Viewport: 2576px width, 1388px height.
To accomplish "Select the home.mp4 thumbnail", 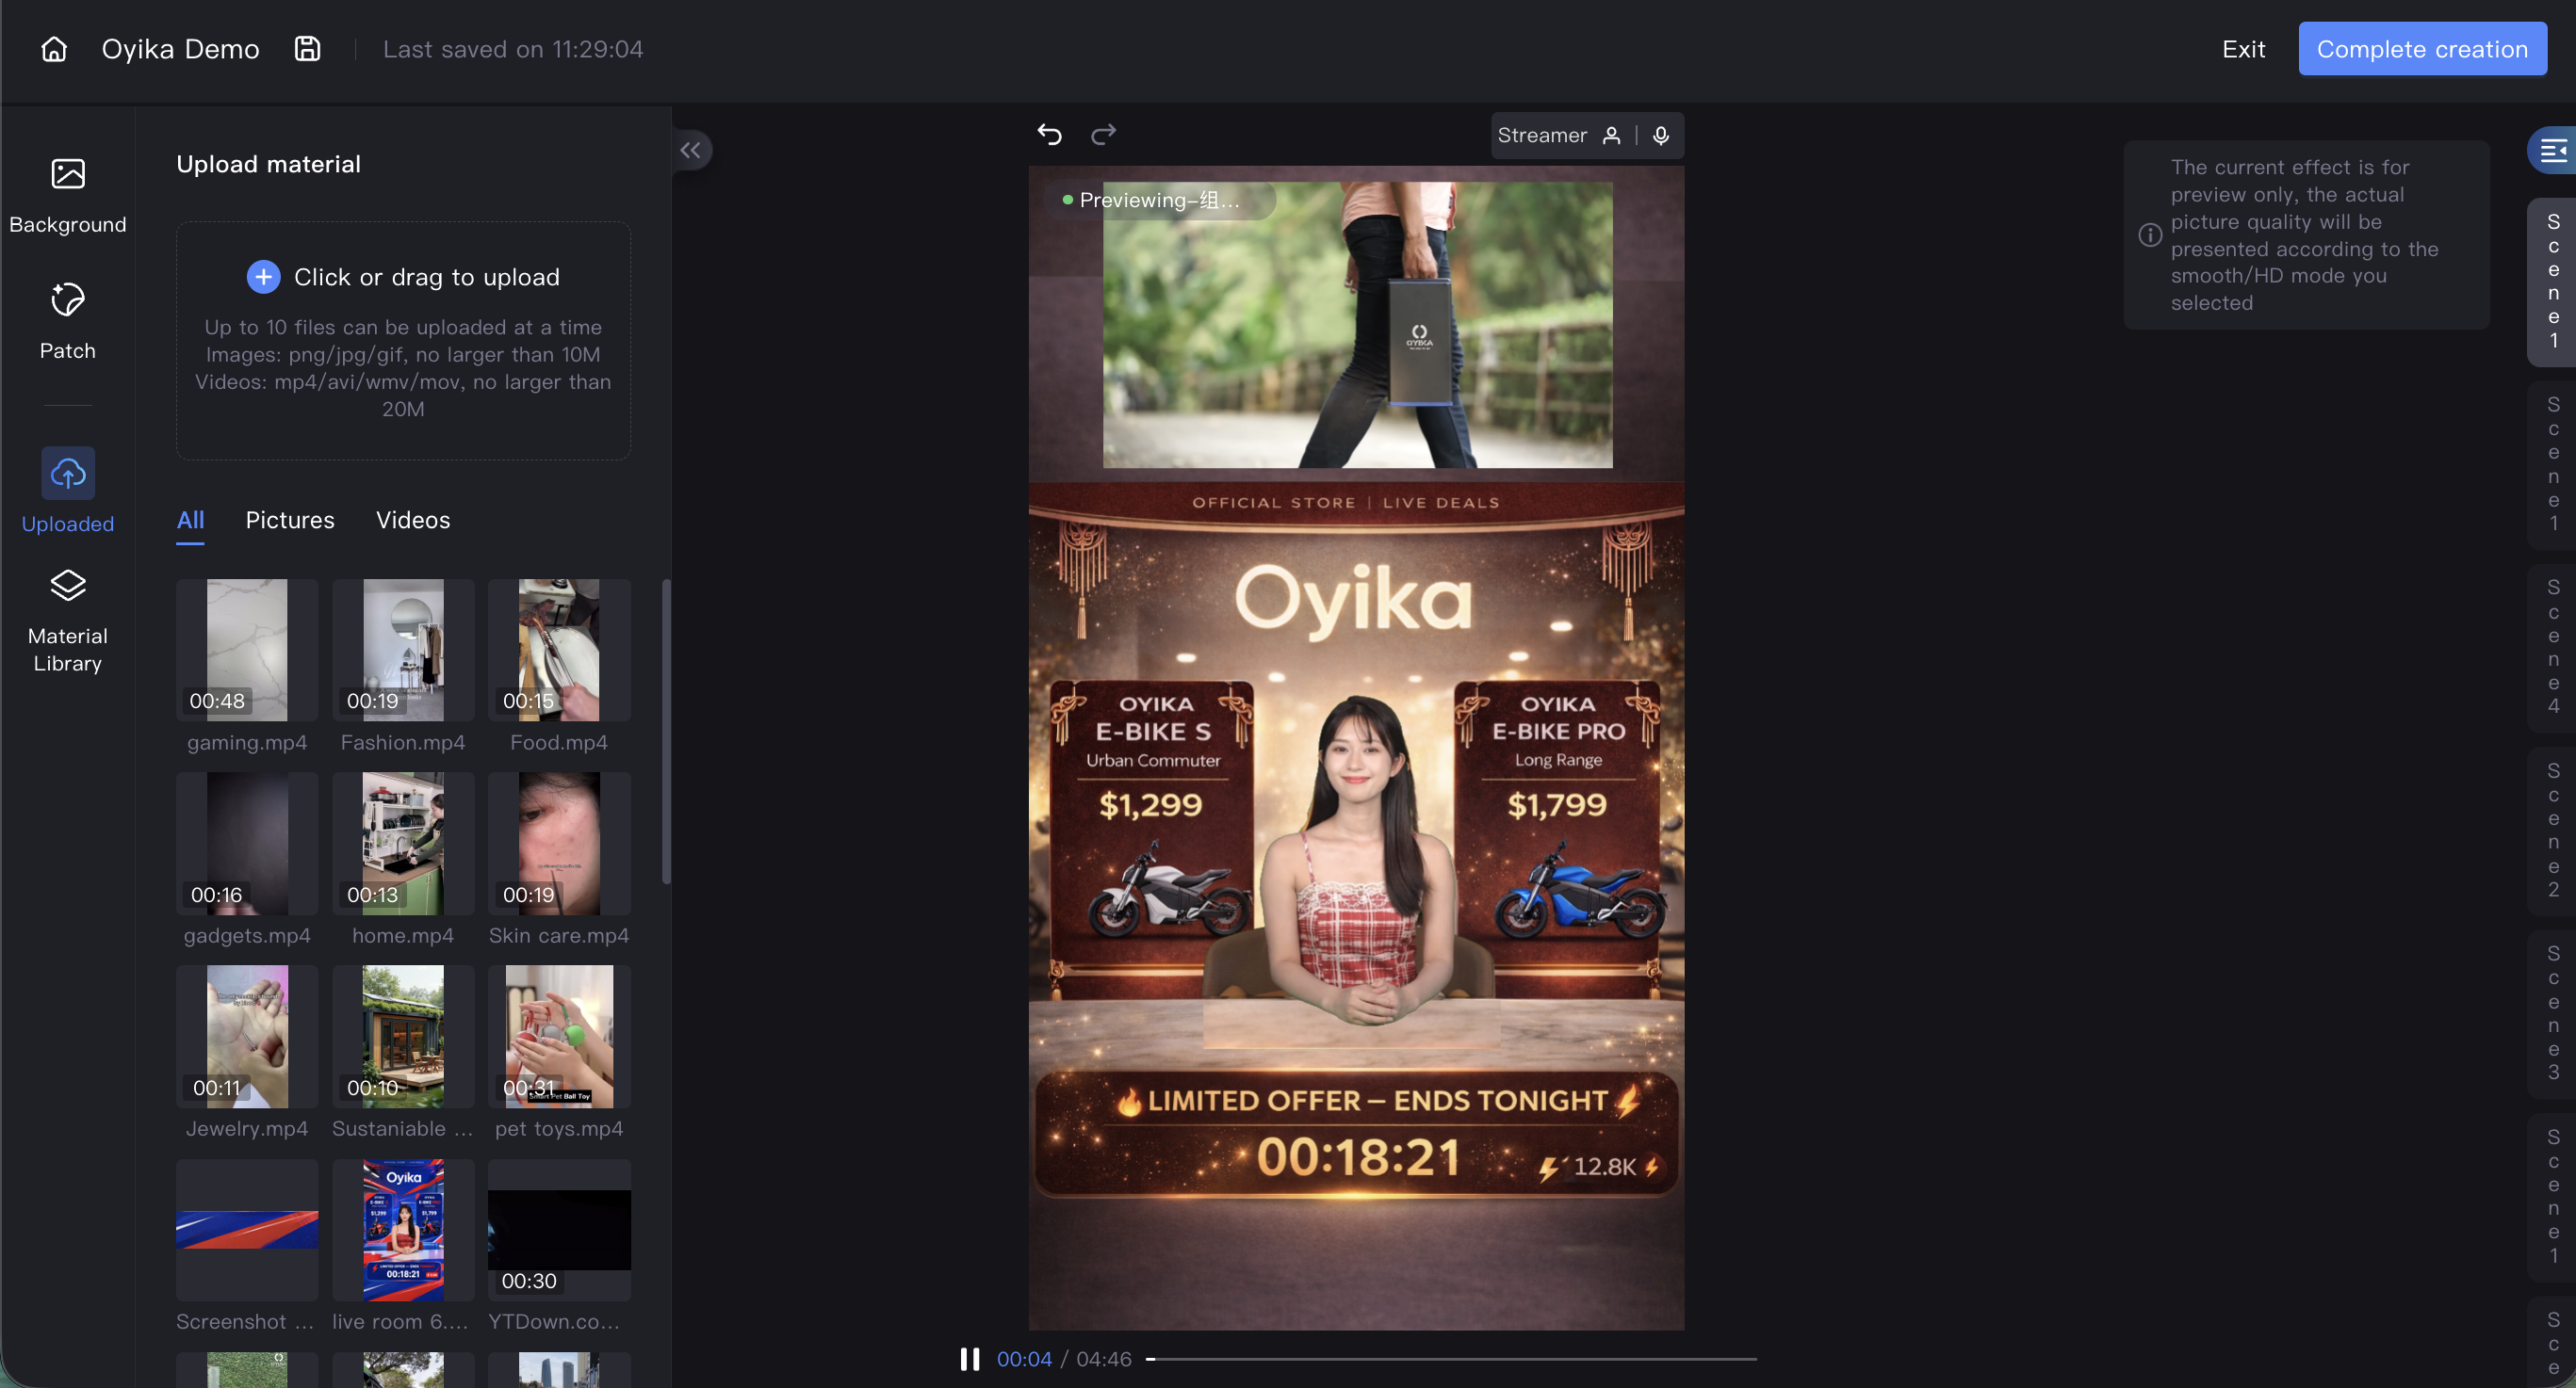I will coord(403,844).
